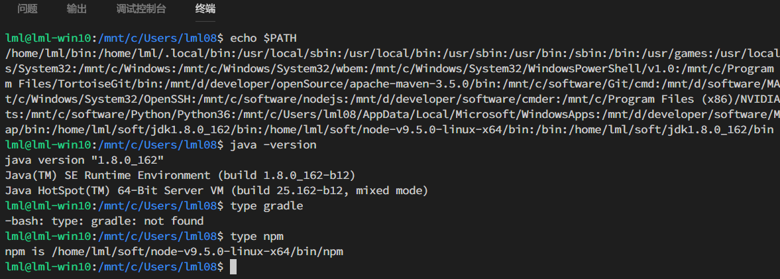Open the 调试控制台 tab

(x=141, y=9)
